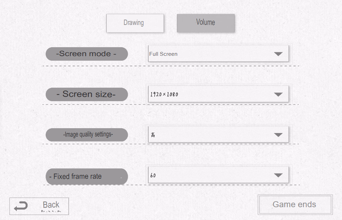Click the "60" frame rate value
This screenshot has width=342, height=220.
point(153,175)
